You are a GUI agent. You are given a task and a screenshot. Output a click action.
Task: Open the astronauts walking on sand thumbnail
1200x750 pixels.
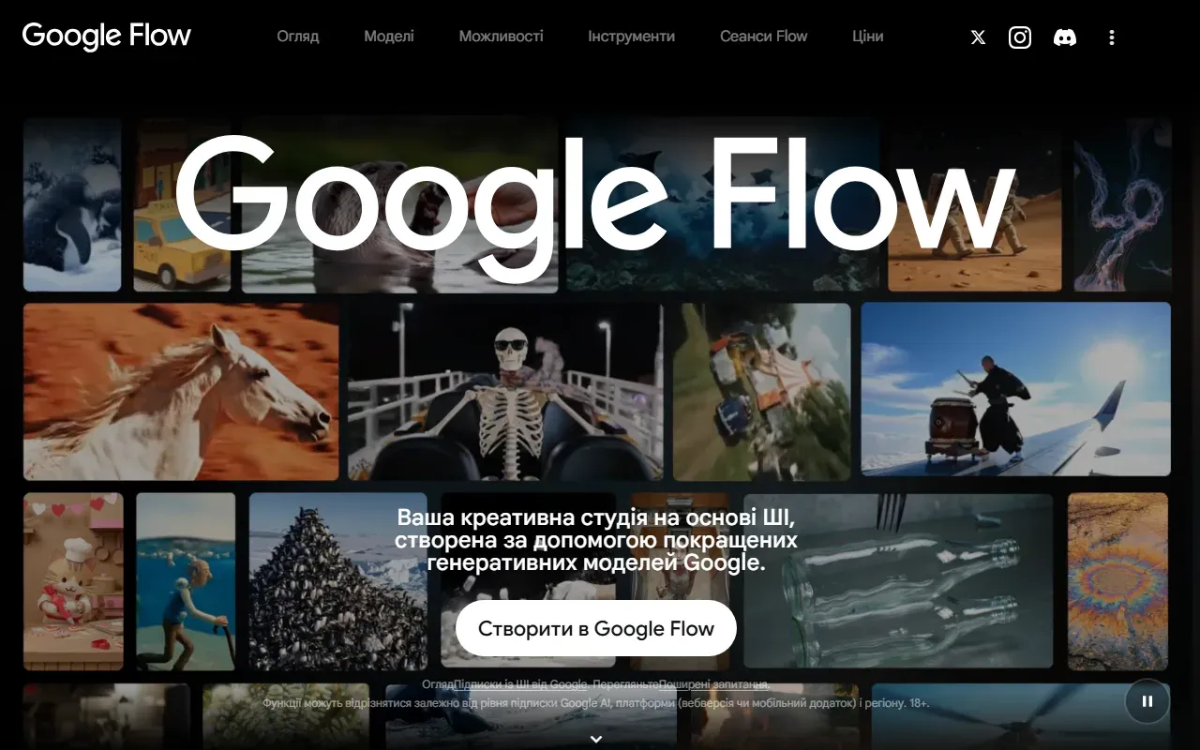[x=975, y=205]
